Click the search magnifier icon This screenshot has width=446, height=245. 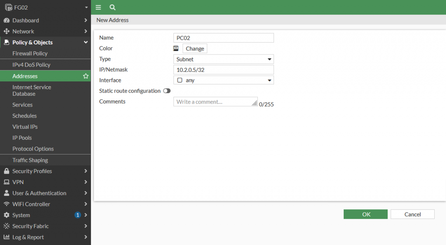pos(112,7)
